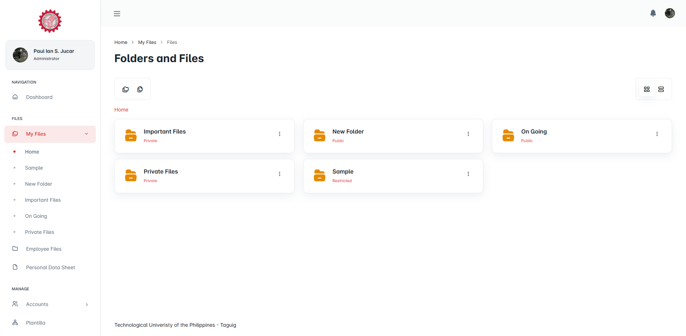
Task: Click the Dashboard home icon in sidebar
Action: [x=15, y=97]
